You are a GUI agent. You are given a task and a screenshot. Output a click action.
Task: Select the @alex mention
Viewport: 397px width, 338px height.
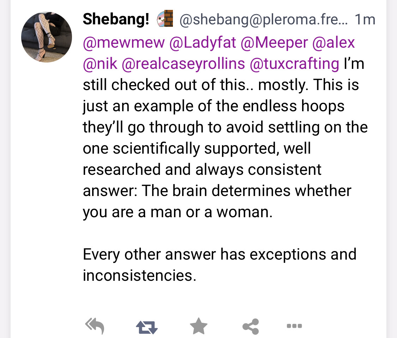[x=333, y=43]
